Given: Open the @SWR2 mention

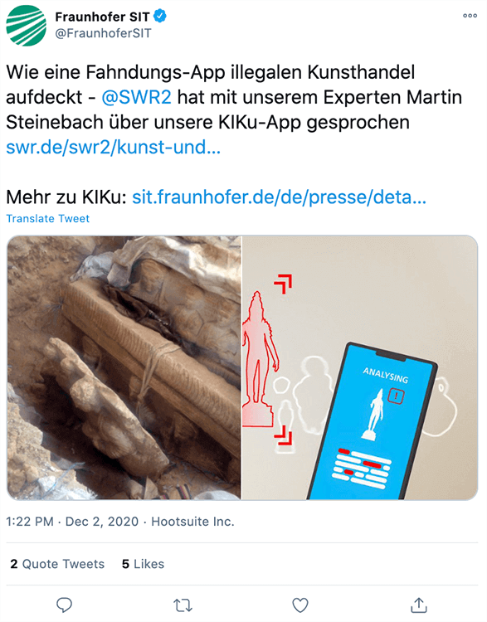Looking at the screenshot, I should pyautogui.click(x=136, y=97).
